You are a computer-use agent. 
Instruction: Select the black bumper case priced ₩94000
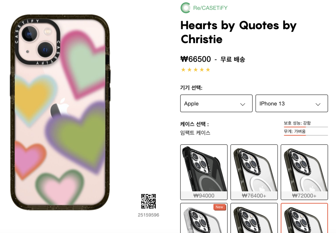tap(204, 172)
